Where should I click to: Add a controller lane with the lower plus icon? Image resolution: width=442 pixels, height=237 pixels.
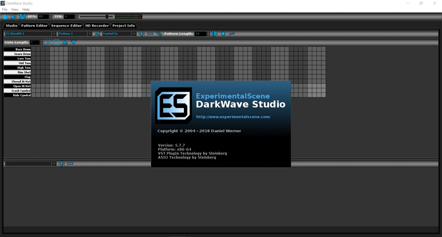(62, 164)
